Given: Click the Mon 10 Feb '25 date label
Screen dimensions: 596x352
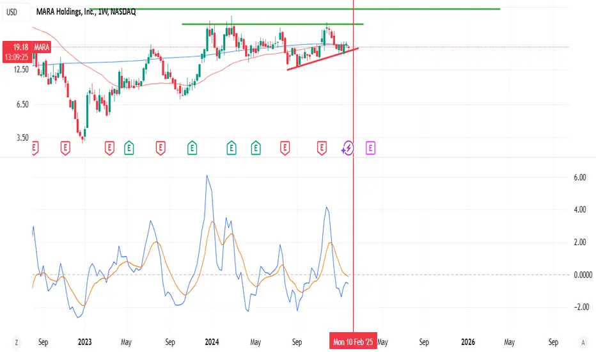Looking at the screenshot, I should pos(353,342).
